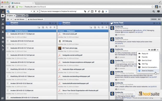
Task: Choose Reply All from tweet menu
Action: (x=148, y=54)
